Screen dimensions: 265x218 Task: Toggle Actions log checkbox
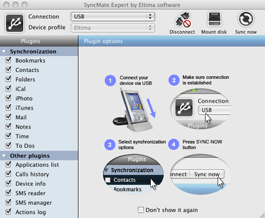click(8, 212)
